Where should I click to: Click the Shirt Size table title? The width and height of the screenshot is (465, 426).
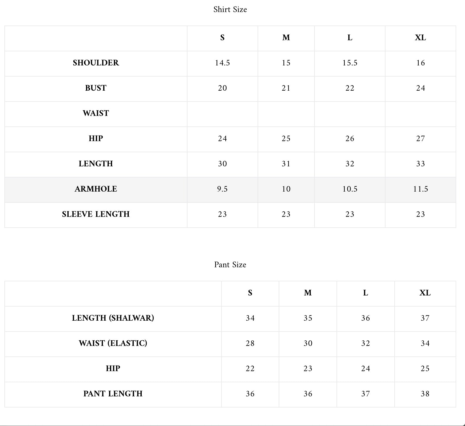[230, 9]
